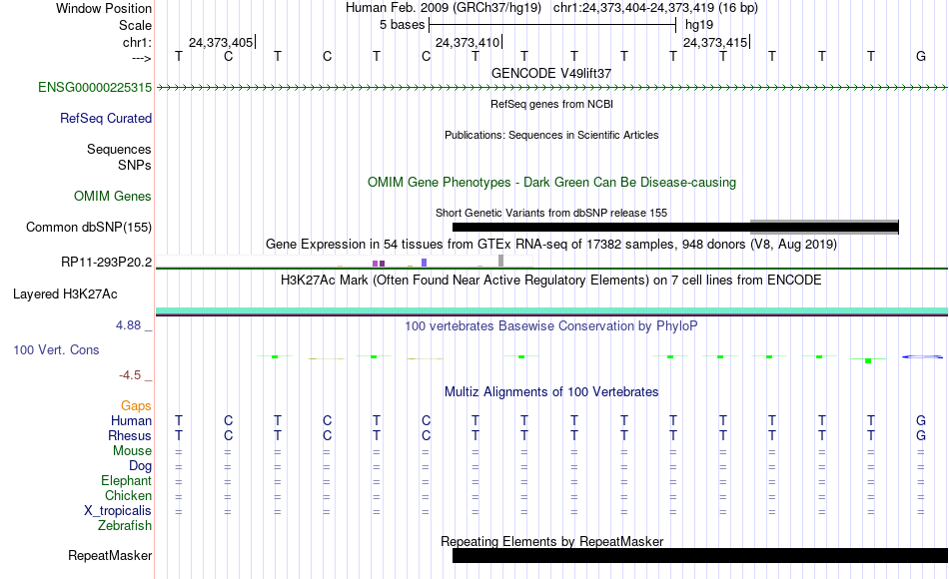Screen dimensions: 949x579
Task: Select the Common dbSNP(155) track label
Action: [x=89, y=228]
